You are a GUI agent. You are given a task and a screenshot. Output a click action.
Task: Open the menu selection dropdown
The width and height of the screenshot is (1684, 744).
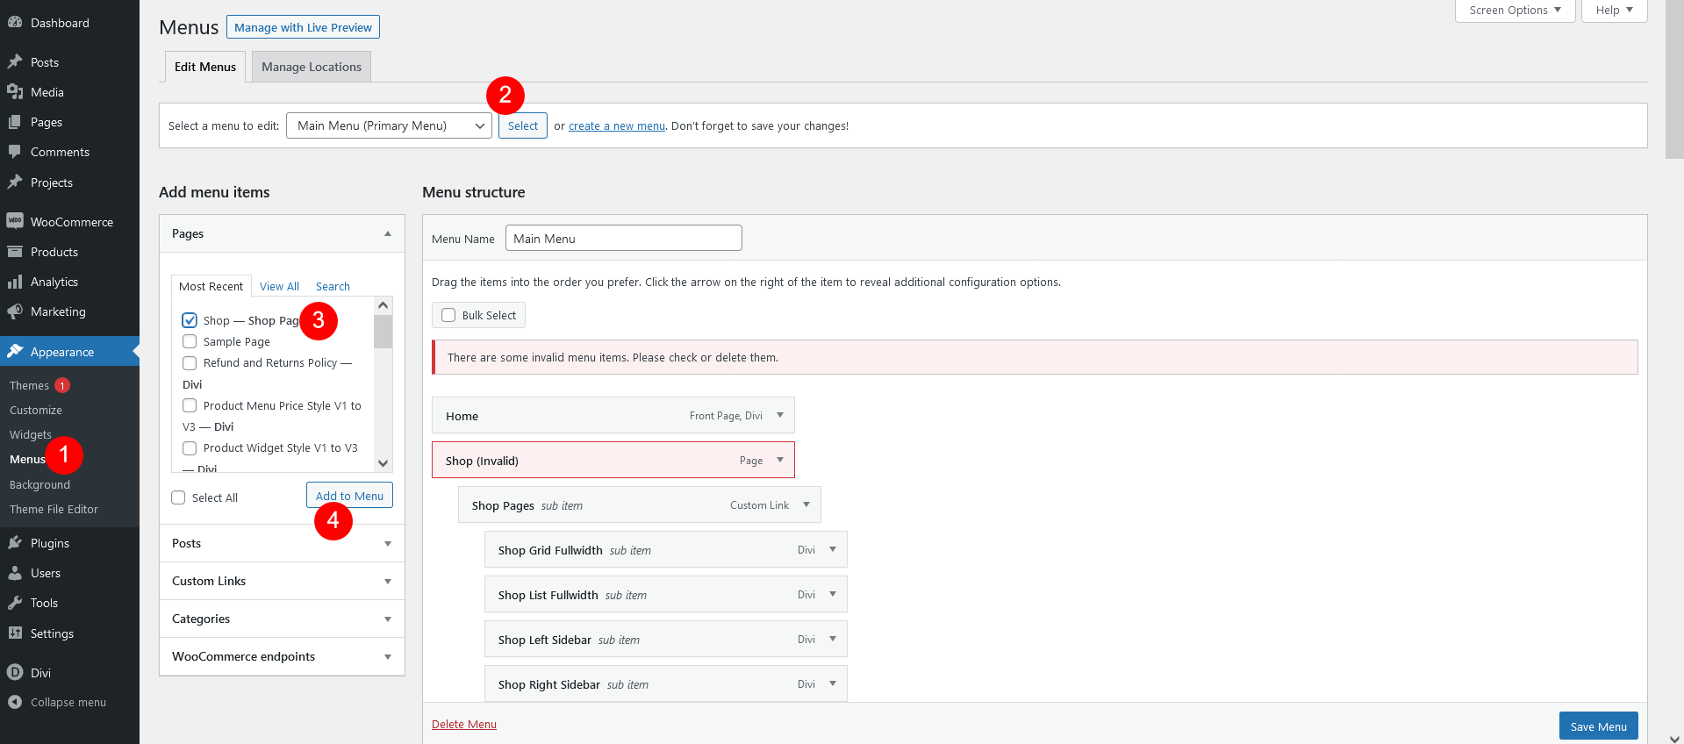[x=389, y=125]
